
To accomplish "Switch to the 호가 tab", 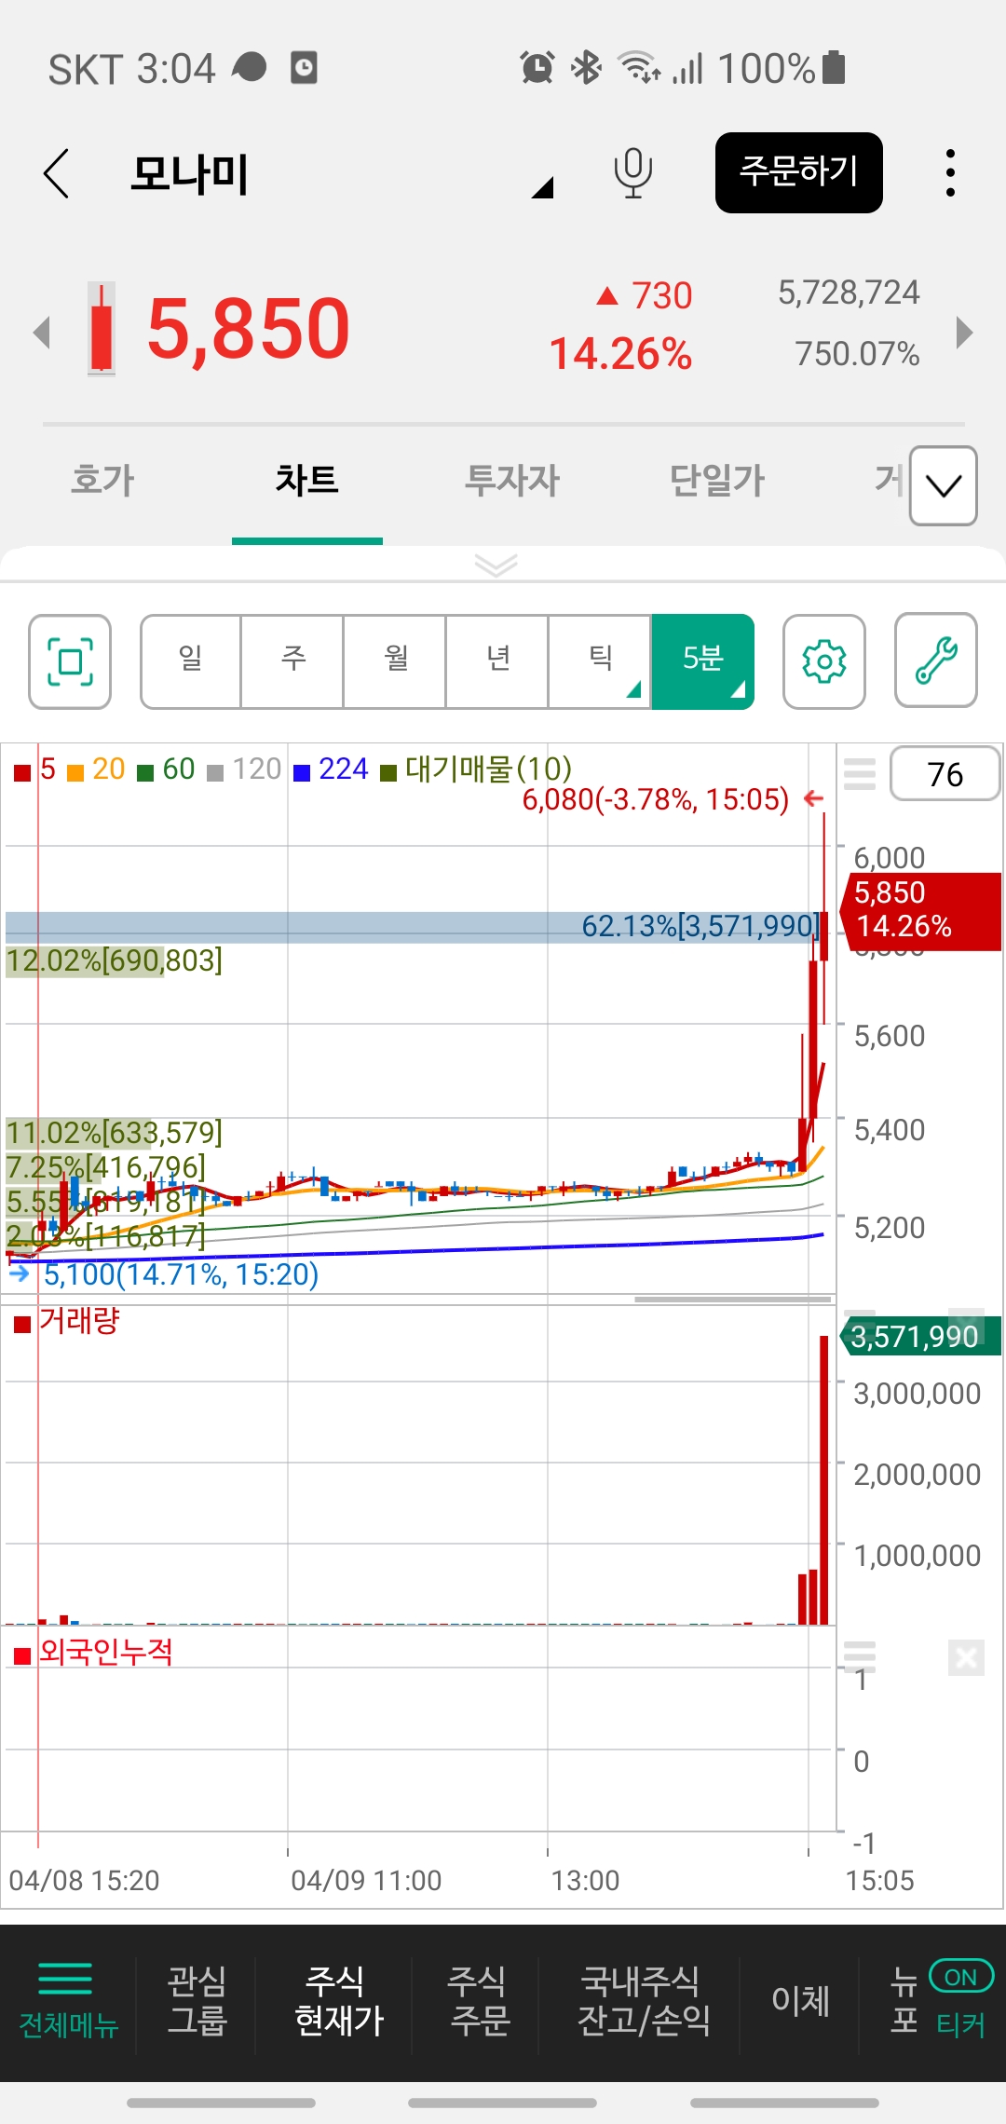I will coord(102,481).
